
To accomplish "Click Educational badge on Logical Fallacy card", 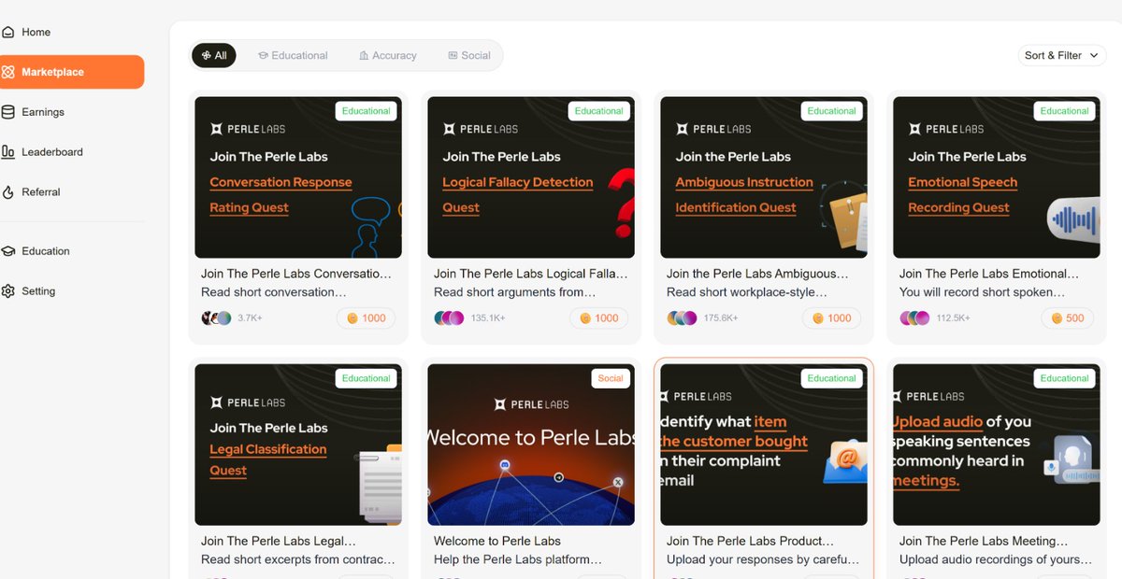I will coord(598,111).
